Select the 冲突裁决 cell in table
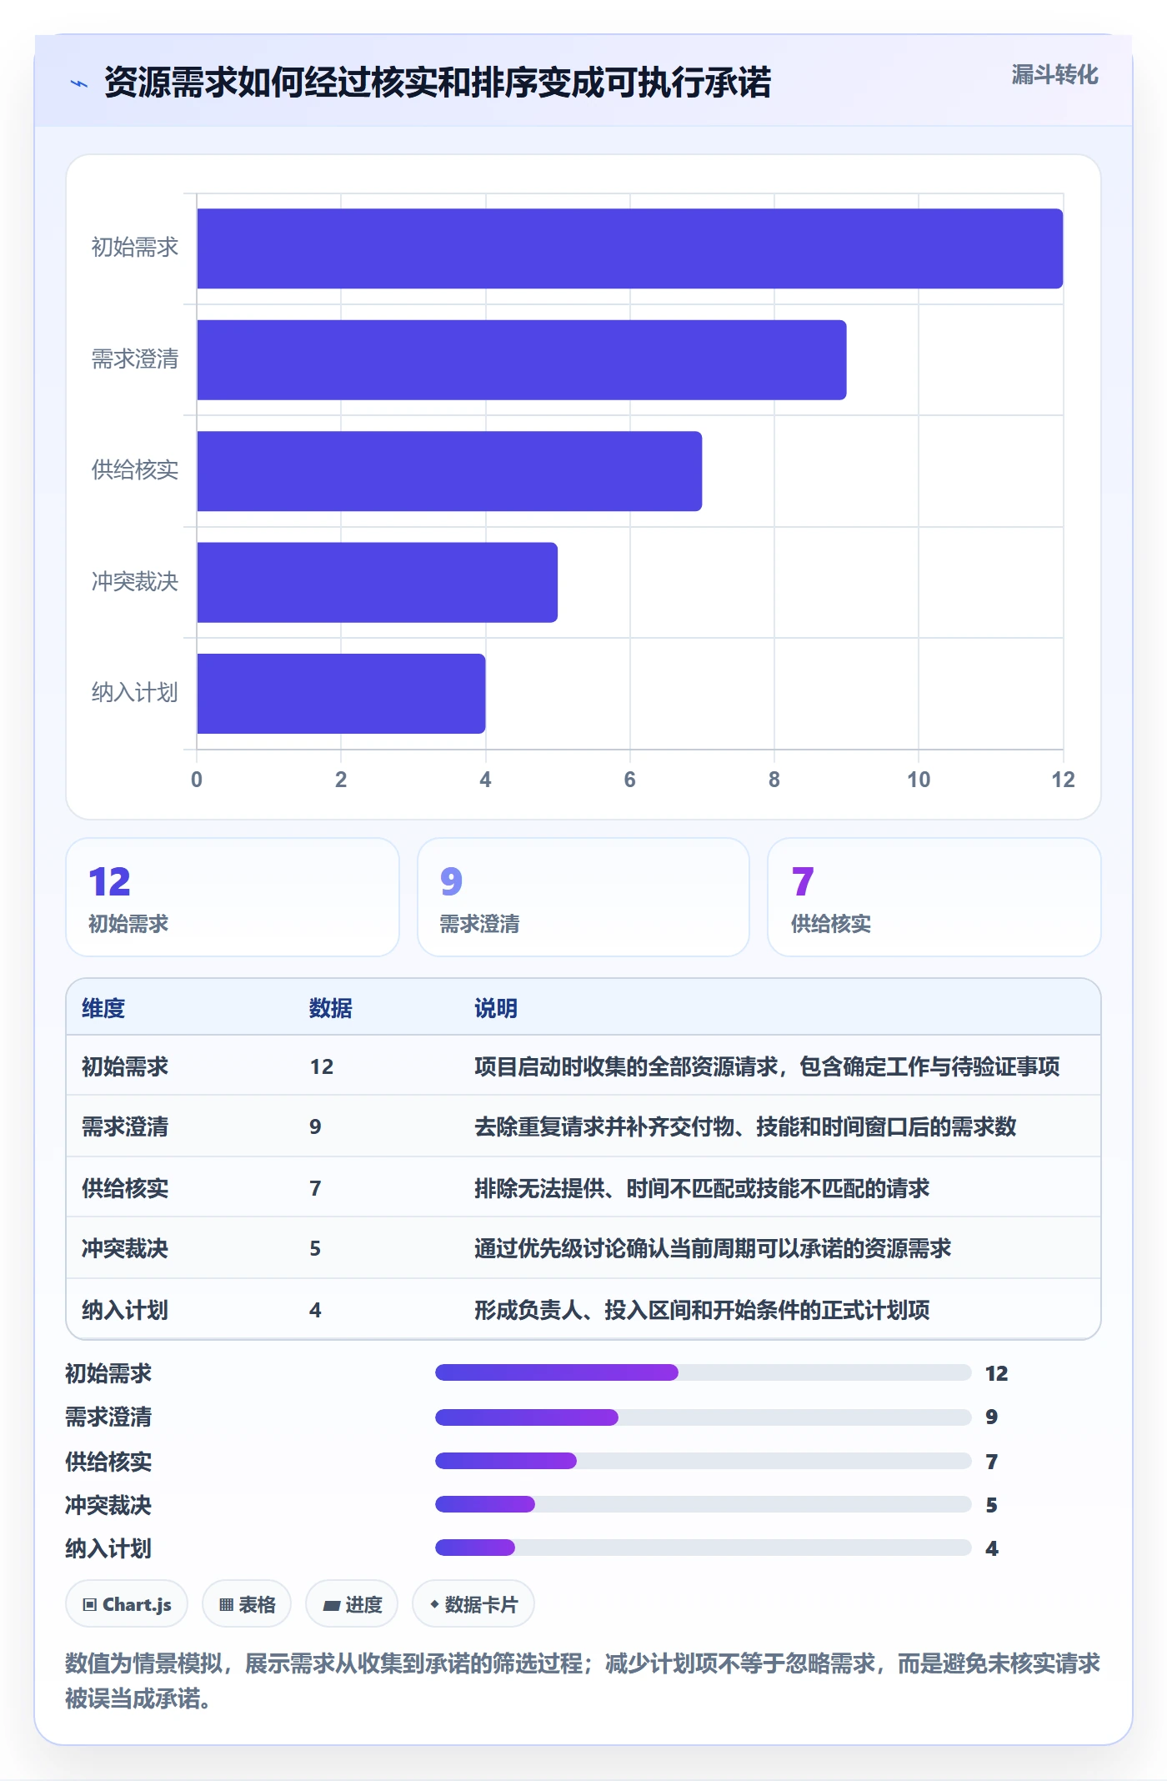 pyautogui.click(x=125, y=1248)
